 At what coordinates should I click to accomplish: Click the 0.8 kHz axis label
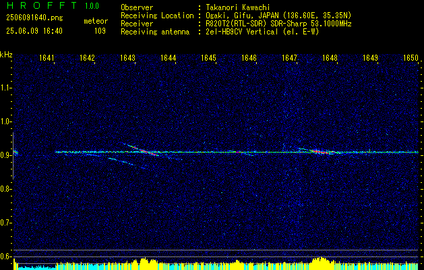coord(5,189)
